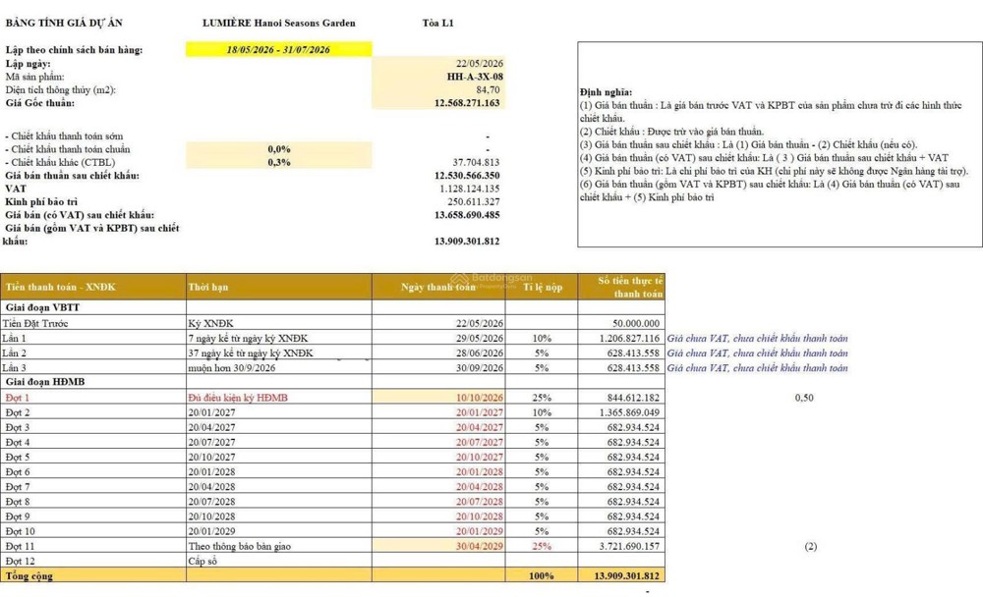Click the maintenance fee 250.611.327
The height and width of the screenshot is (597, 983).
point(474,201)
